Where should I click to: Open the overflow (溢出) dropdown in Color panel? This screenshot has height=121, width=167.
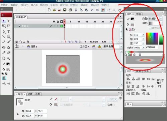pos(161,23)
